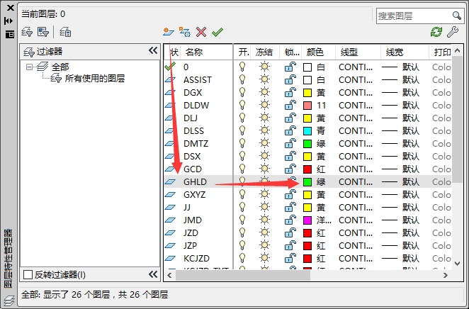Freeze the JZD layer sun icon
Viewport: 469px width, 309px height.
(264, 232)
